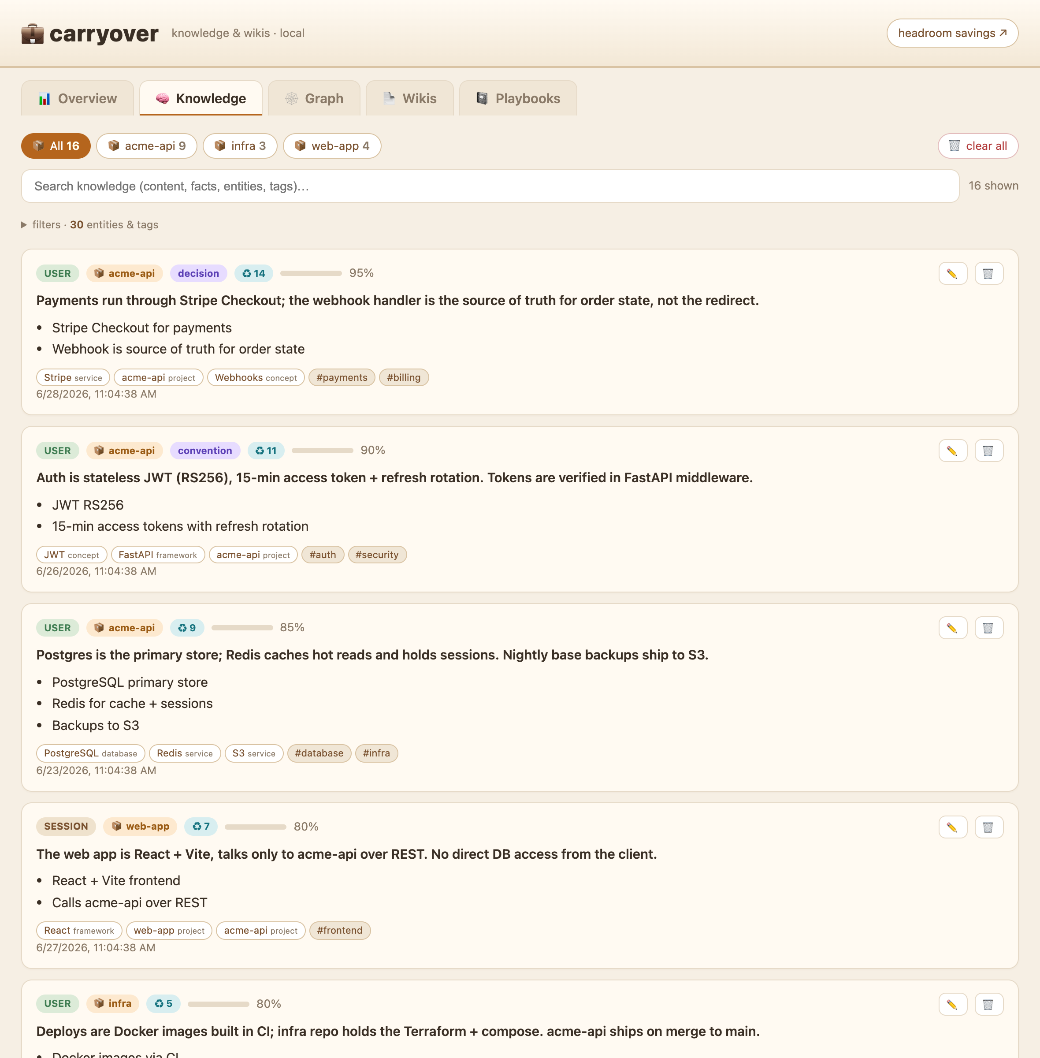Viewport: 1040px width, 1058px height.
Task: Edit the React + Vite web app entry
Action: coord(953,827)
